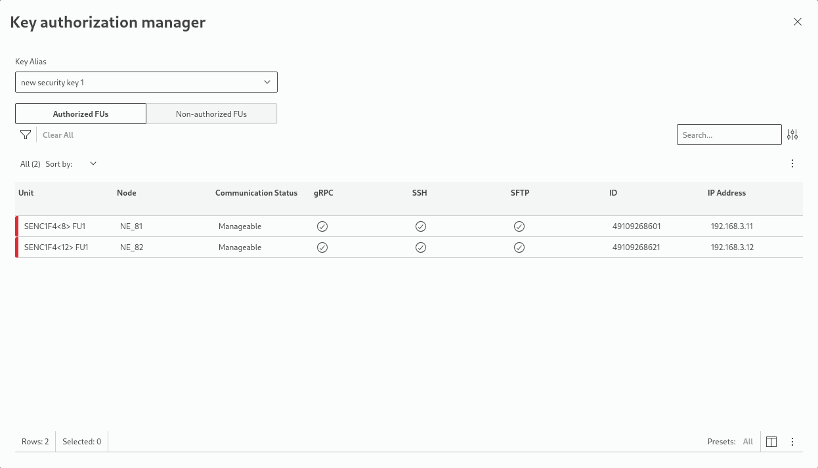Click the Clear All filters button
Image resolution: width=818 pixels, height=468 pixels.
[x=58, y=135]
